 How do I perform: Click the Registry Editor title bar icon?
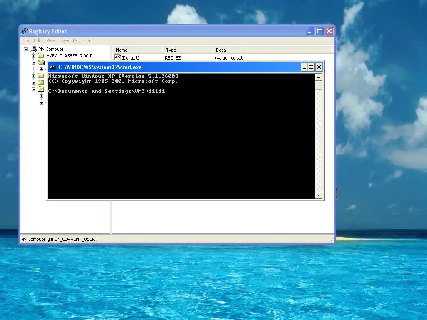coord(24,31)
